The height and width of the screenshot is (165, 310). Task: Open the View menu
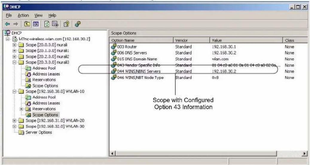click(x=38, y=15)
